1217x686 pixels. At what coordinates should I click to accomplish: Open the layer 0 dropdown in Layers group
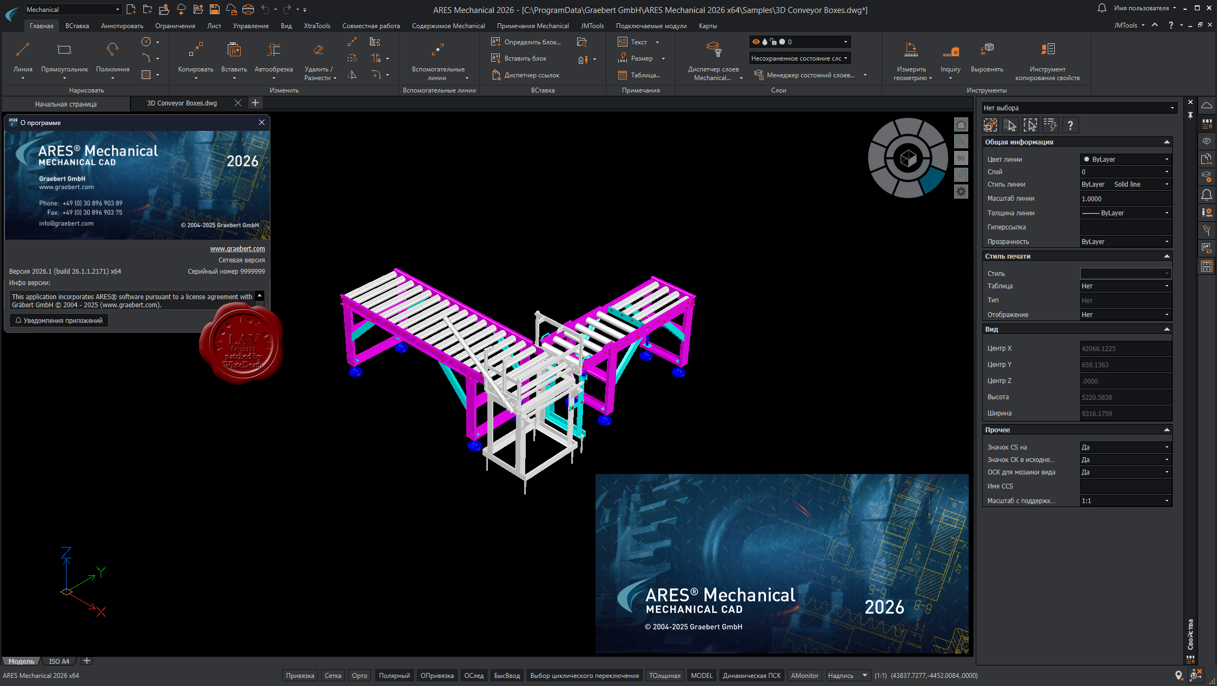pyautogui.click(x=799, y=42)
